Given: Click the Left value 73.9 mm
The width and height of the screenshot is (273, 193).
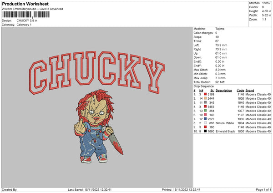Looking at the screenshot, I should 221,45.
